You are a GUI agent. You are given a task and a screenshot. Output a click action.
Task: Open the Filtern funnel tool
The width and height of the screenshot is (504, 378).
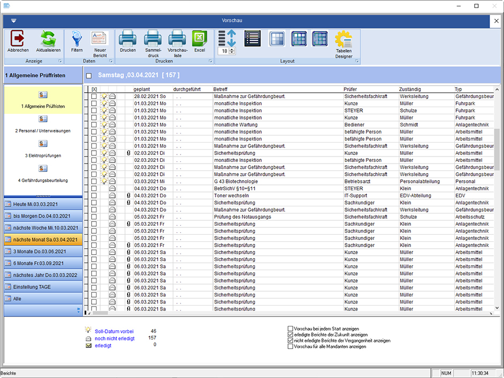(x=77, y=39)
